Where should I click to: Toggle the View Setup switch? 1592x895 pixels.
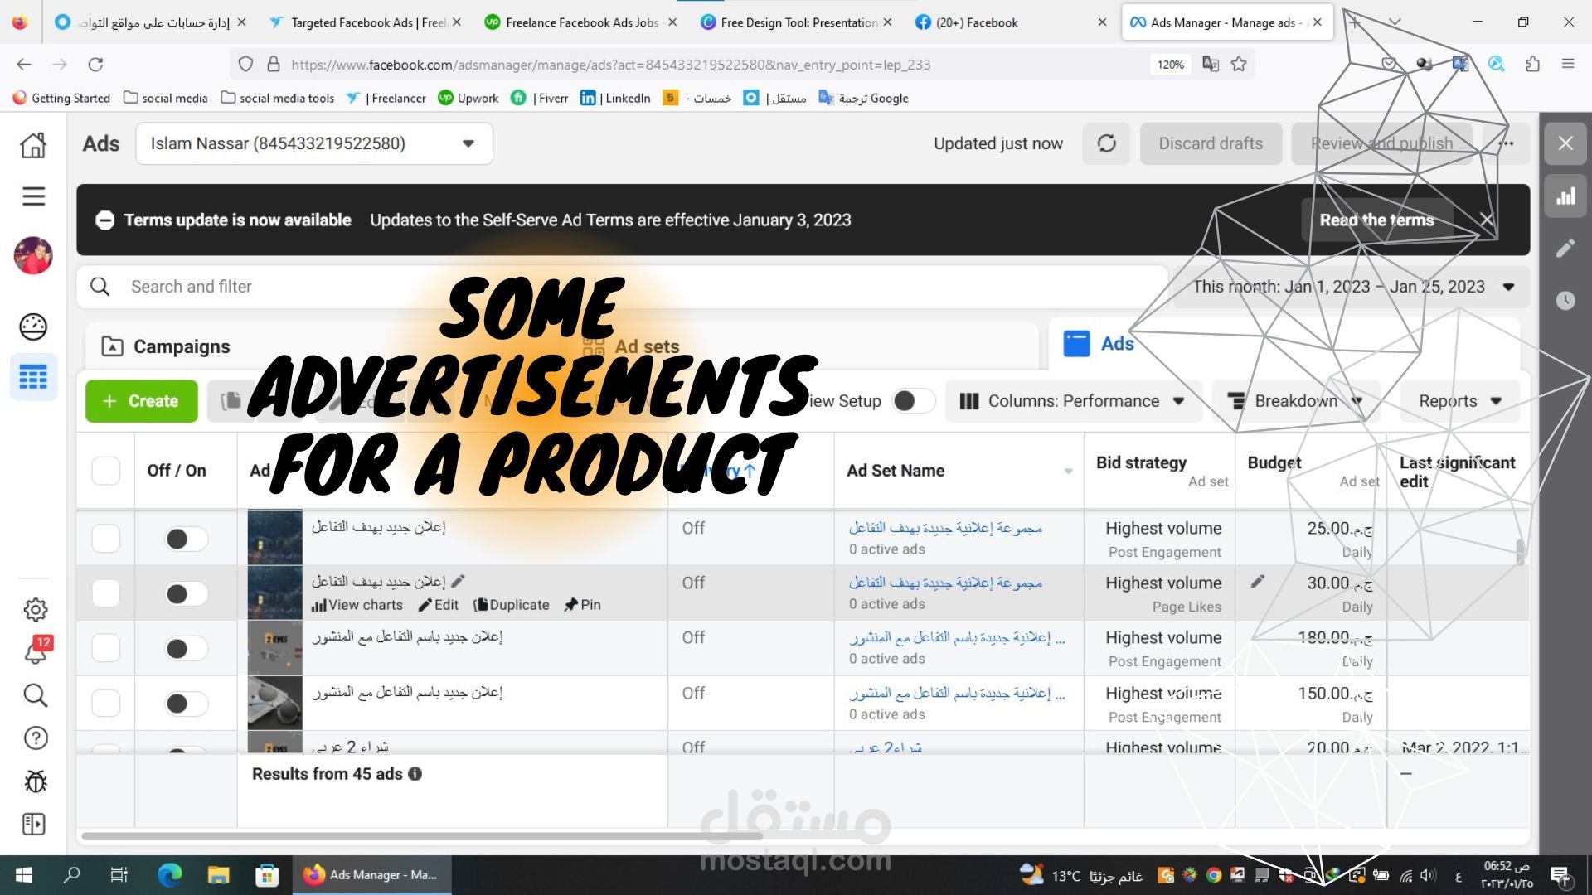click(x=913, y=401)
